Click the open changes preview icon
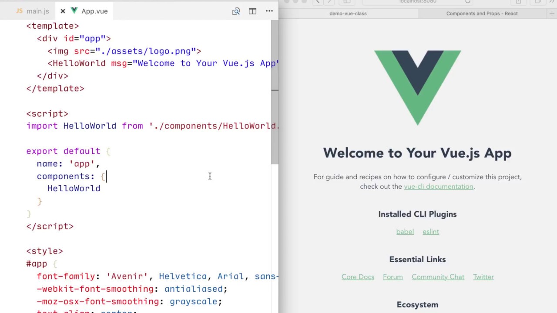Image resolution: width=557 pixels, height=313 pixels. (x=236, y=11)
